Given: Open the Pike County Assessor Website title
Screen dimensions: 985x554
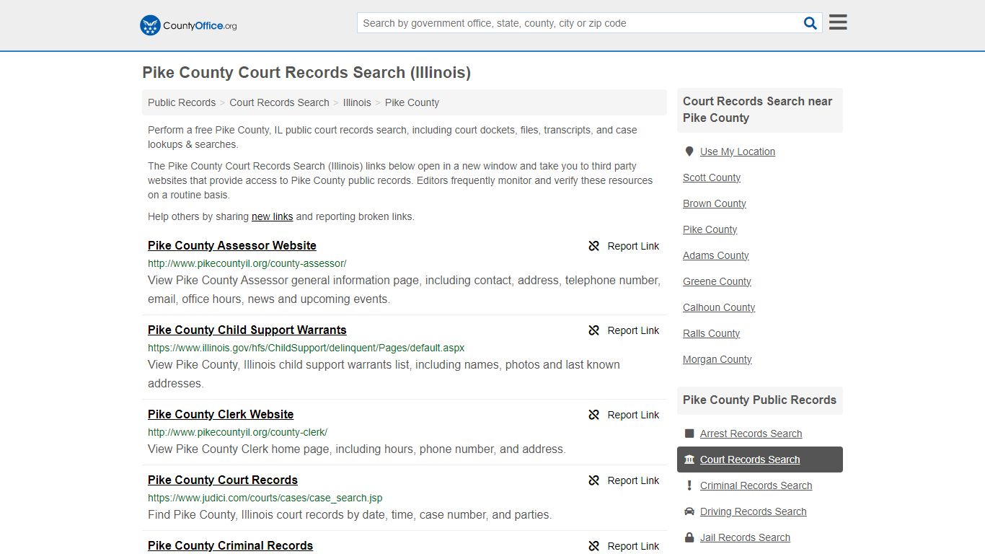Looking at the screenshot, I should (x=232, y=245).
